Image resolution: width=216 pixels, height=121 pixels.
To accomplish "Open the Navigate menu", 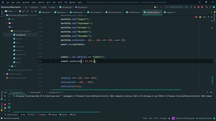I will pos(26,2).
